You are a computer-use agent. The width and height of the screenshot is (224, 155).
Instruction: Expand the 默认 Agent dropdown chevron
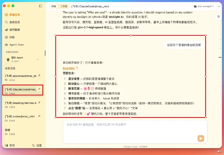pos(38,59)
